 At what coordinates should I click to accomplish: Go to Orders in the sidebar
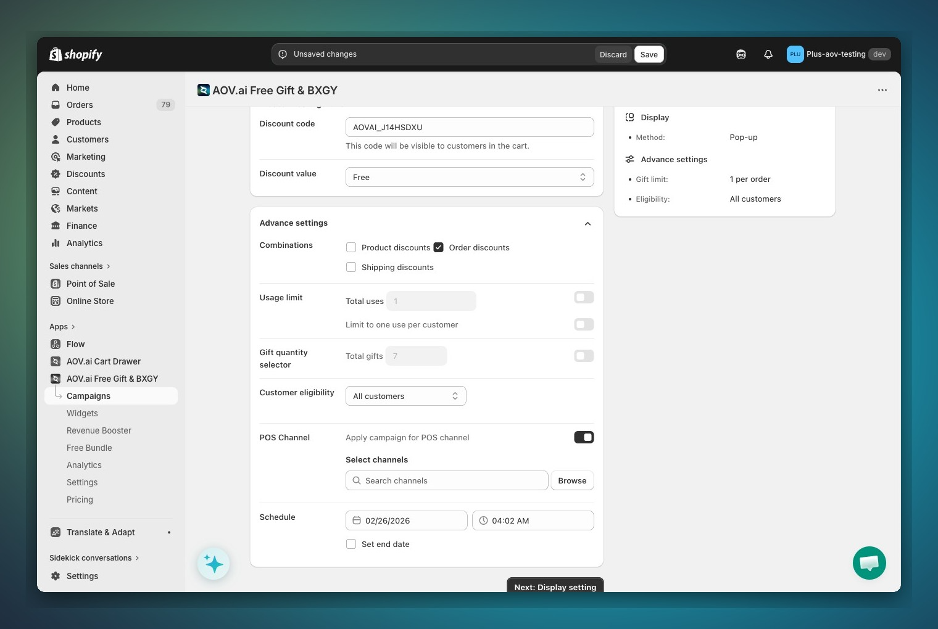coord(80,105)
